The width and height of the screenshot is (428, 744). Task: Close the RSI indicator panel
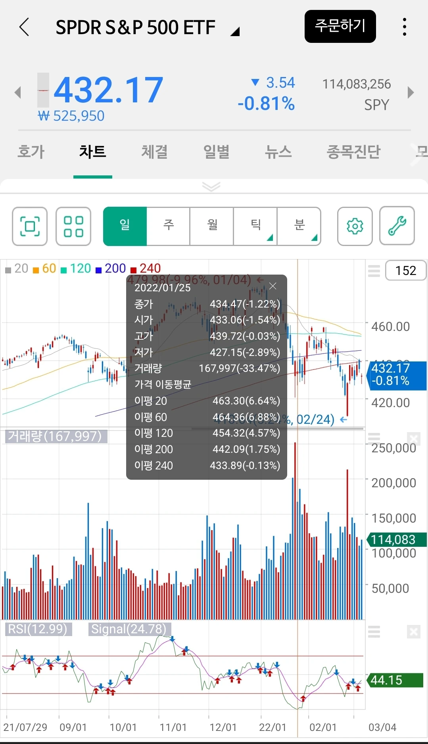click(x=413, y=631)
